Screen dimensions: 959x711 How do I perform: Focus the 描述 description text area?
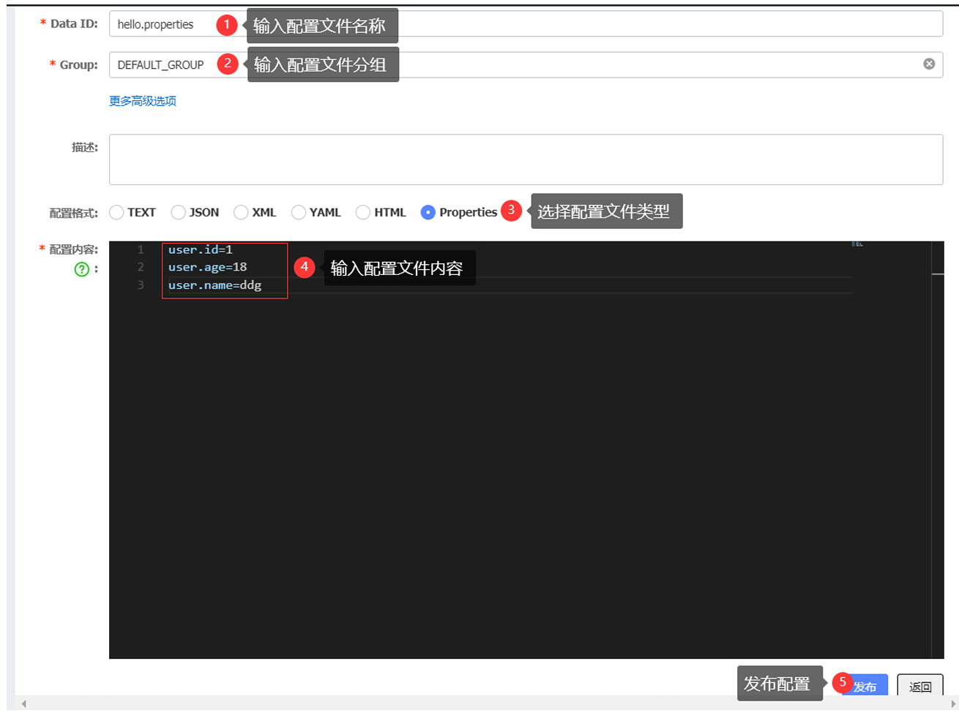click(526, 159)
